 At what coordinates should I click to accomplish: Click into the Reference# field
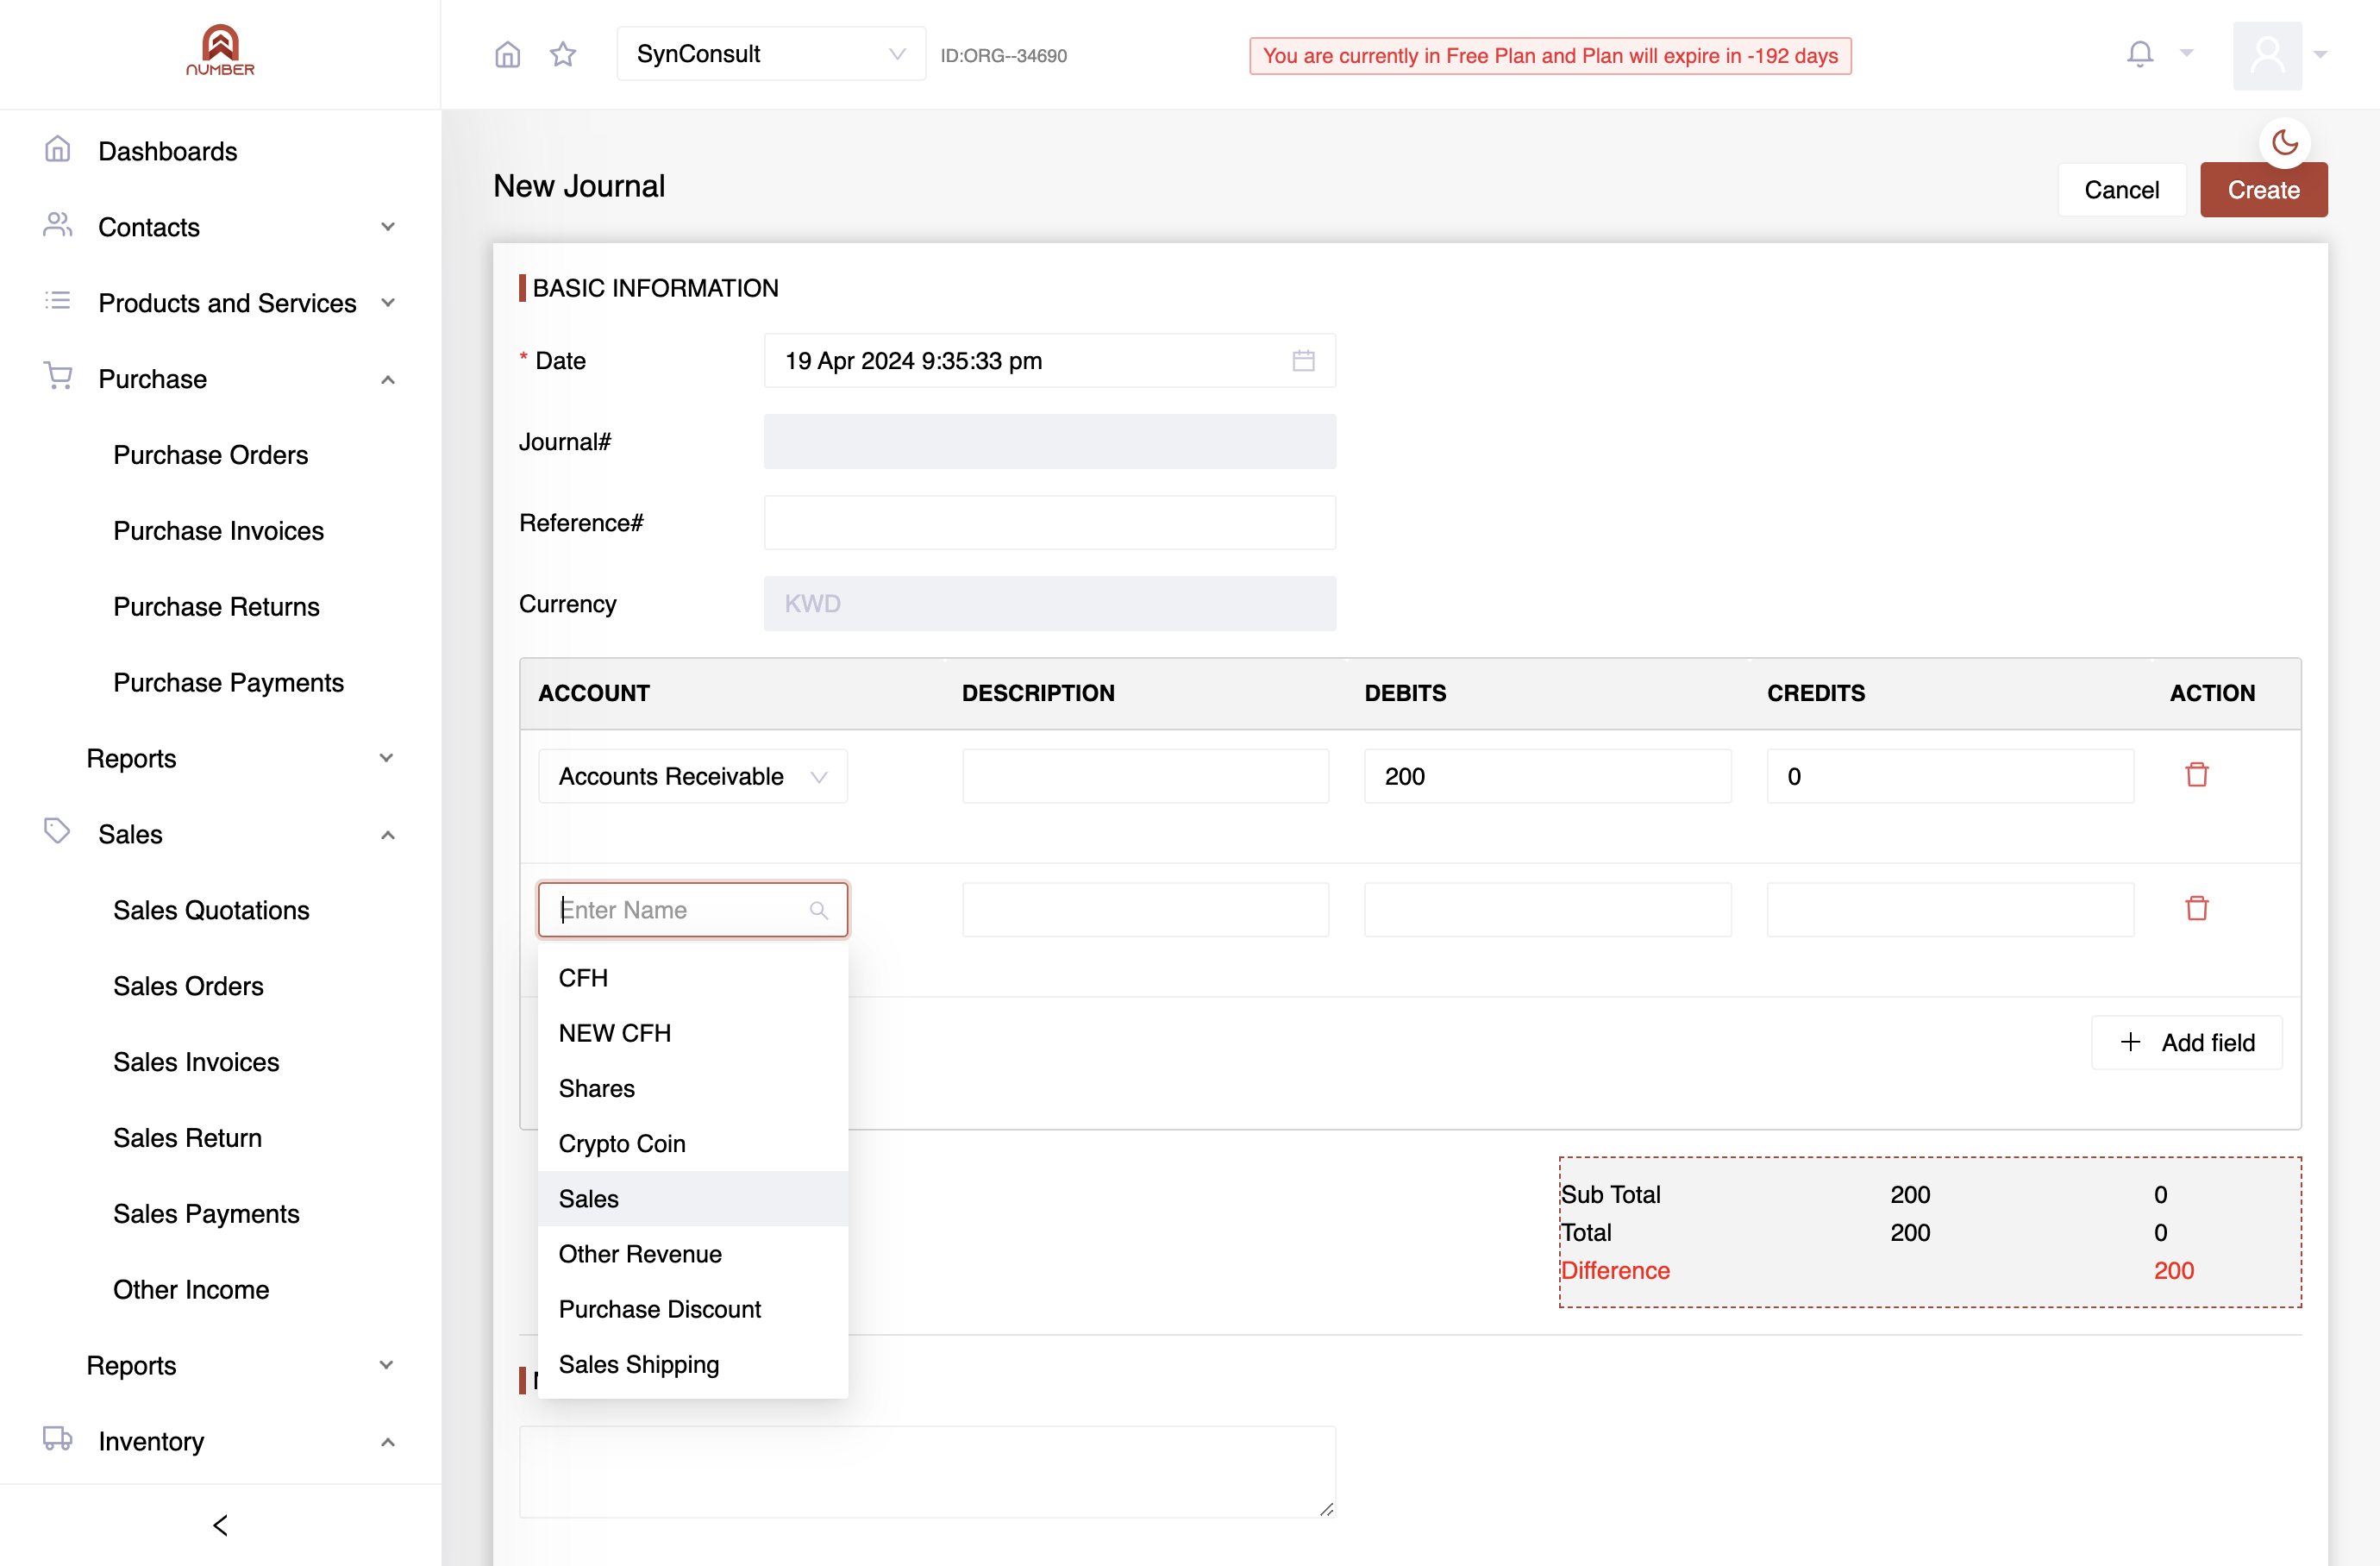[x=1049, y=522]
